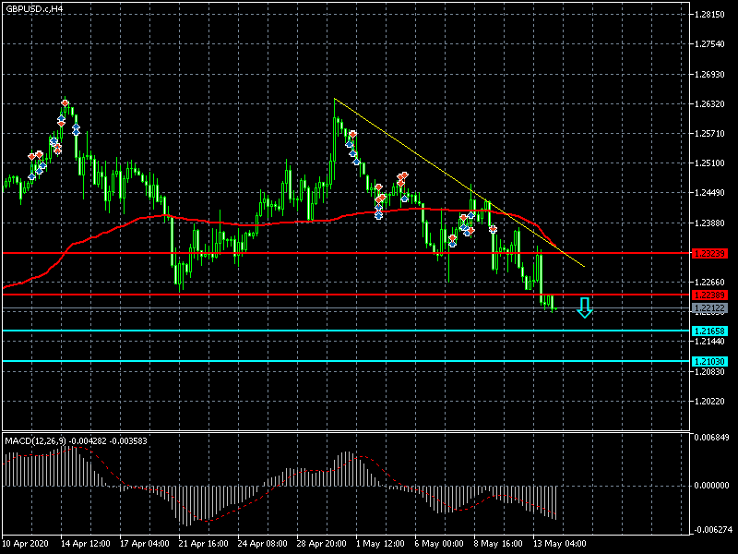
Task: Click the cyan down arrow marker
Action: pos(584,307)
